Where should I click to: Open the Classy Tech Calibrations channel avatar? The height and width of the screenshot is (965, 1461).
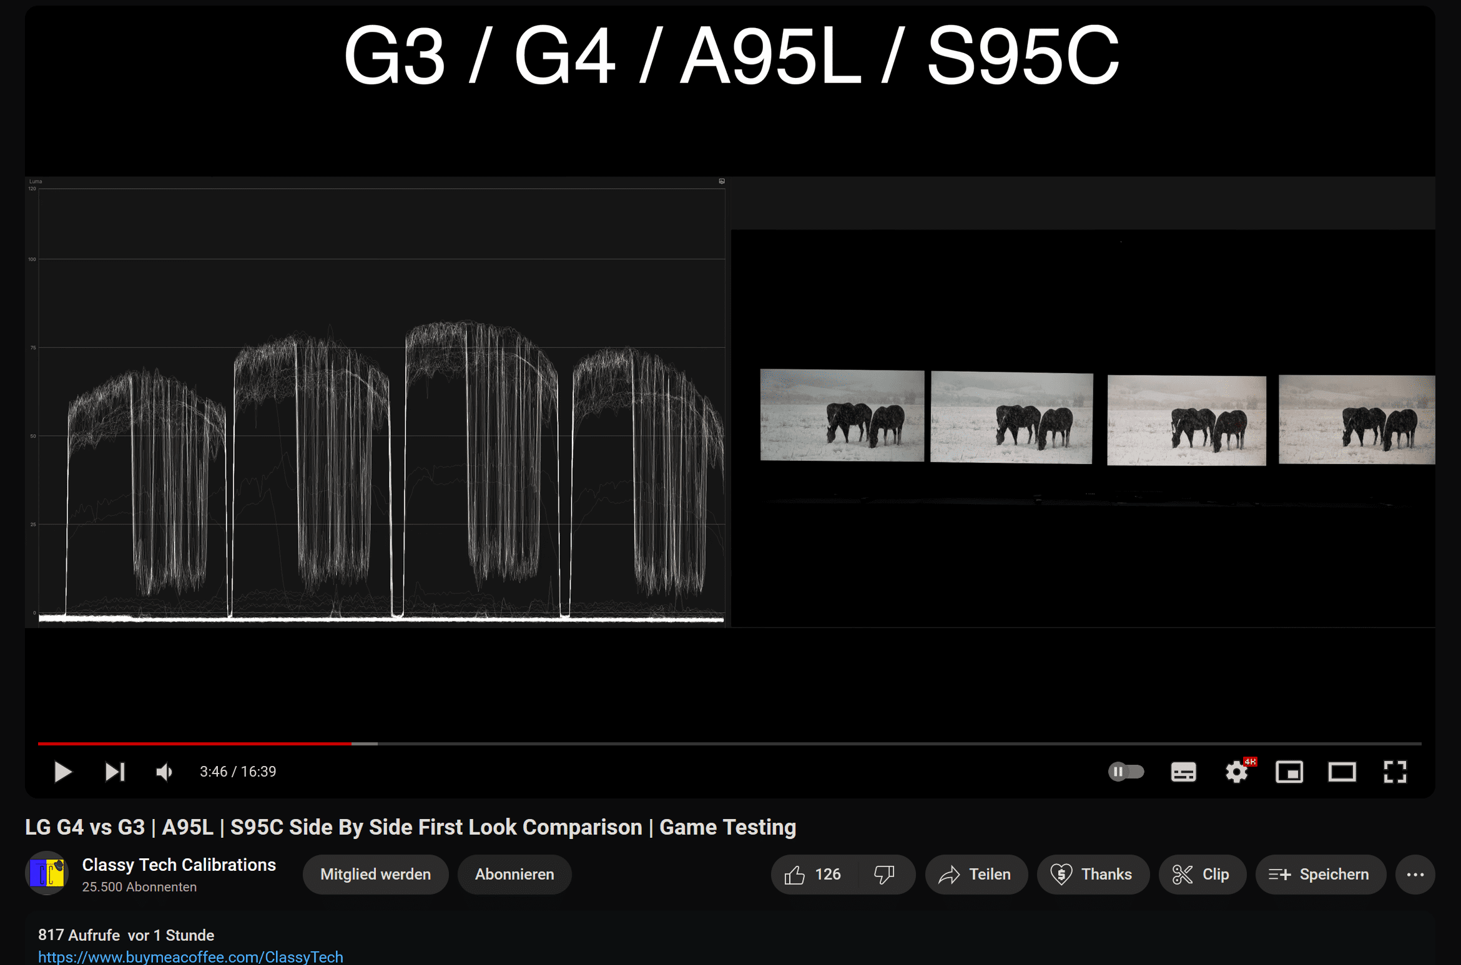click(x=47, y=873)
